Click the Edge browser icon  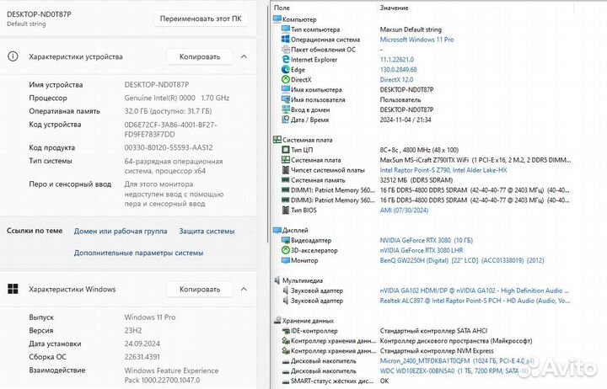[x=286, y=69]
